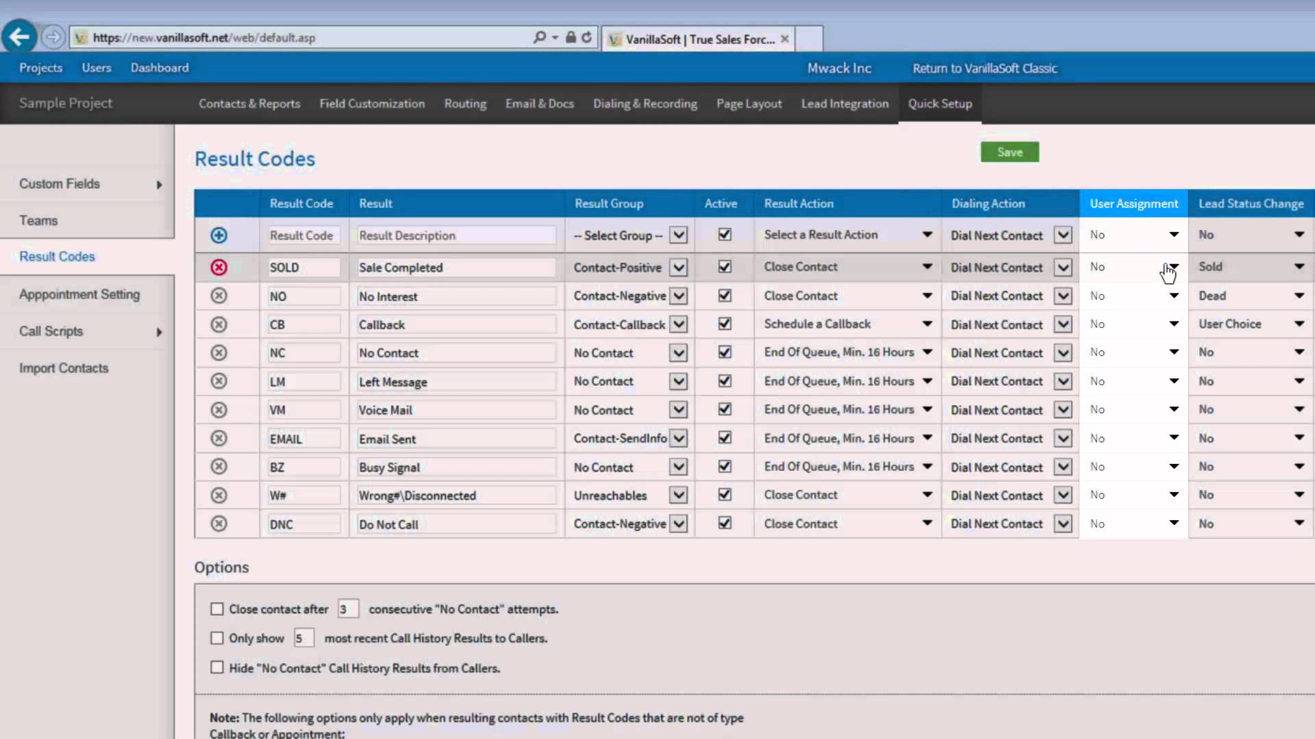Delete the SOLD result code row
Viewport: 1315px width, 739px height.
click(218, 267)
